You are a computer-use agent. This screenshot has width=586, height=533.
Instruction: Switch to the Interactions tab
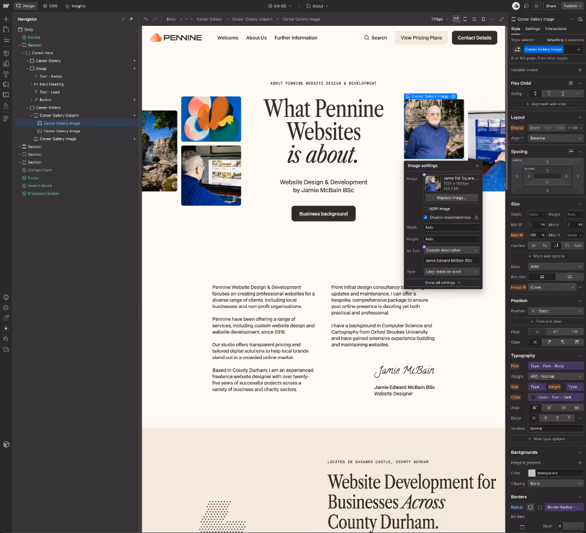(x=555, y=29)
